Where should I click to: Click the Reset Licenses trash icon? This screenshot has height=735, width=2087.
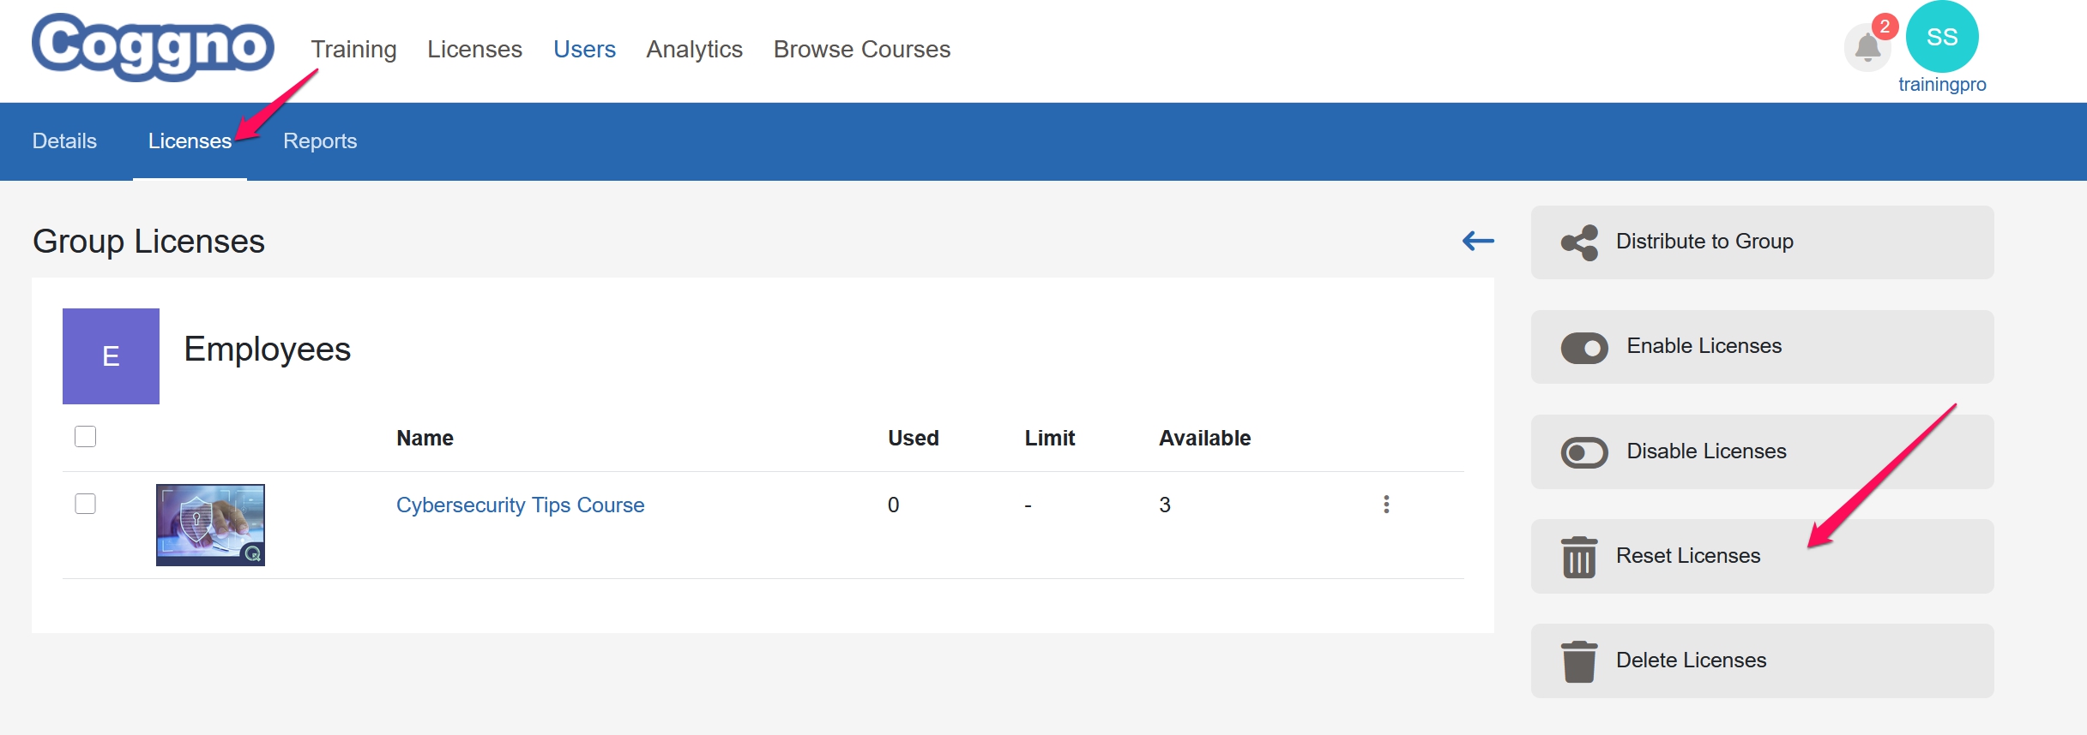click(x=1578, y=558)
